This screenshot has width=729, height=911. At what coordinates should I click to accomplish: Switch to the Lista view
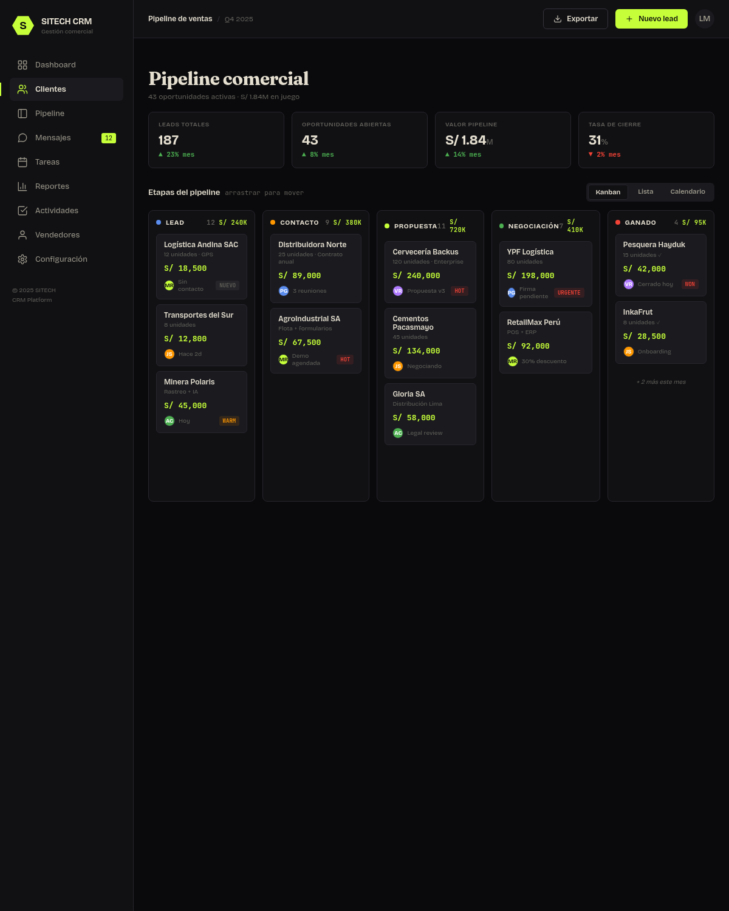pos(645,192)
